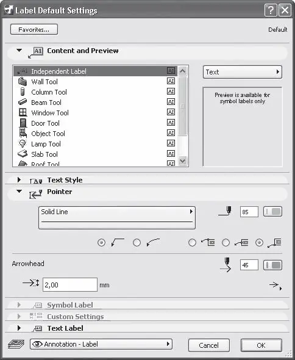
Task: Select the Wall Tool list item
Action: point(95,82)
